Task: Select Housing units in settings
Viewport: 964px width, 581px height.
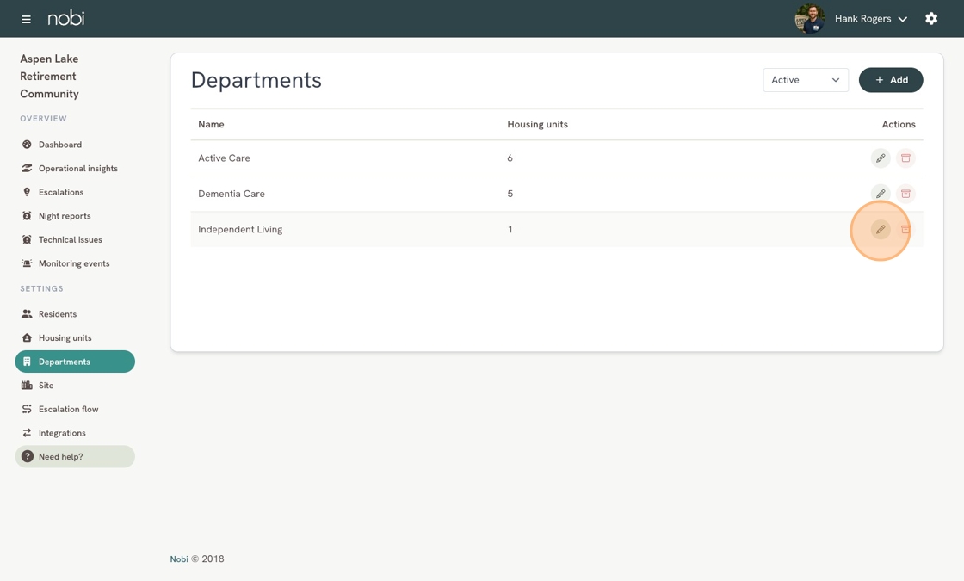Action: click(x=65, y=338)
